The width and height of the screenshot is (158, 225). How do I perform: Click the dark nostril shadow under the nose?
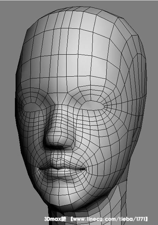(59, 148)
